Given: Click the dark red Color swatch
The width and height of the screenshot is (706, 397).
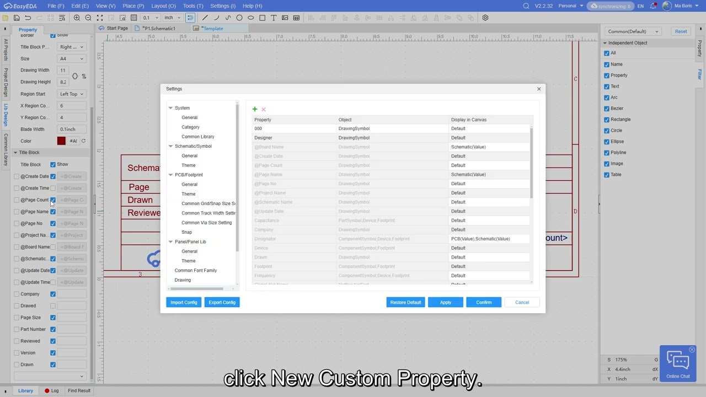Looking at the screenshot, I should pyautogui.click(x=61, y=141).
